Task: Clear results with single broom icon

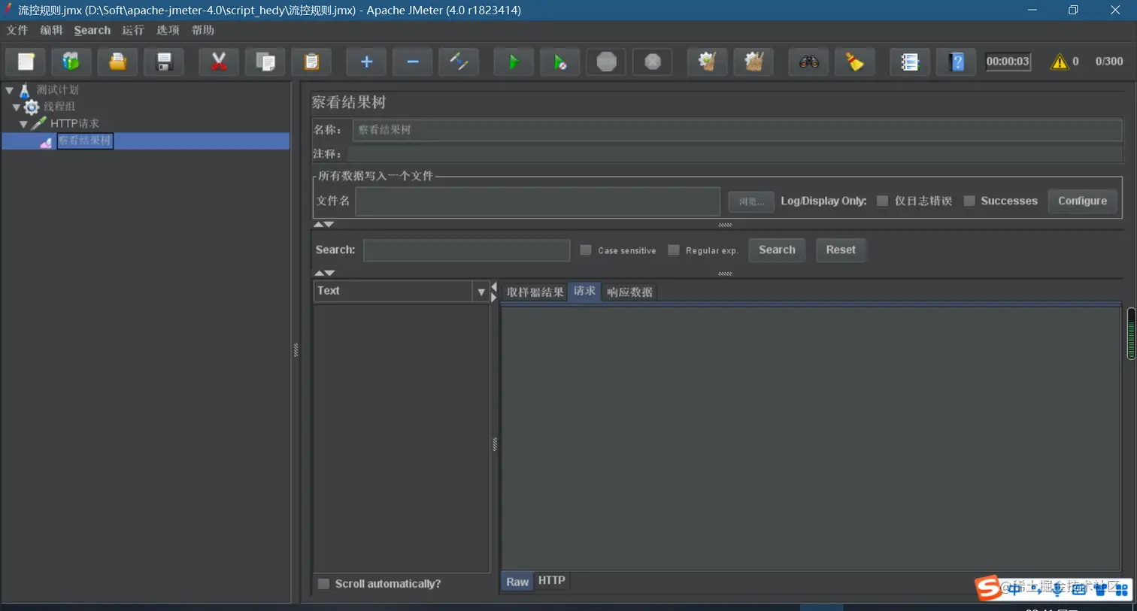Action: (708, 62)
